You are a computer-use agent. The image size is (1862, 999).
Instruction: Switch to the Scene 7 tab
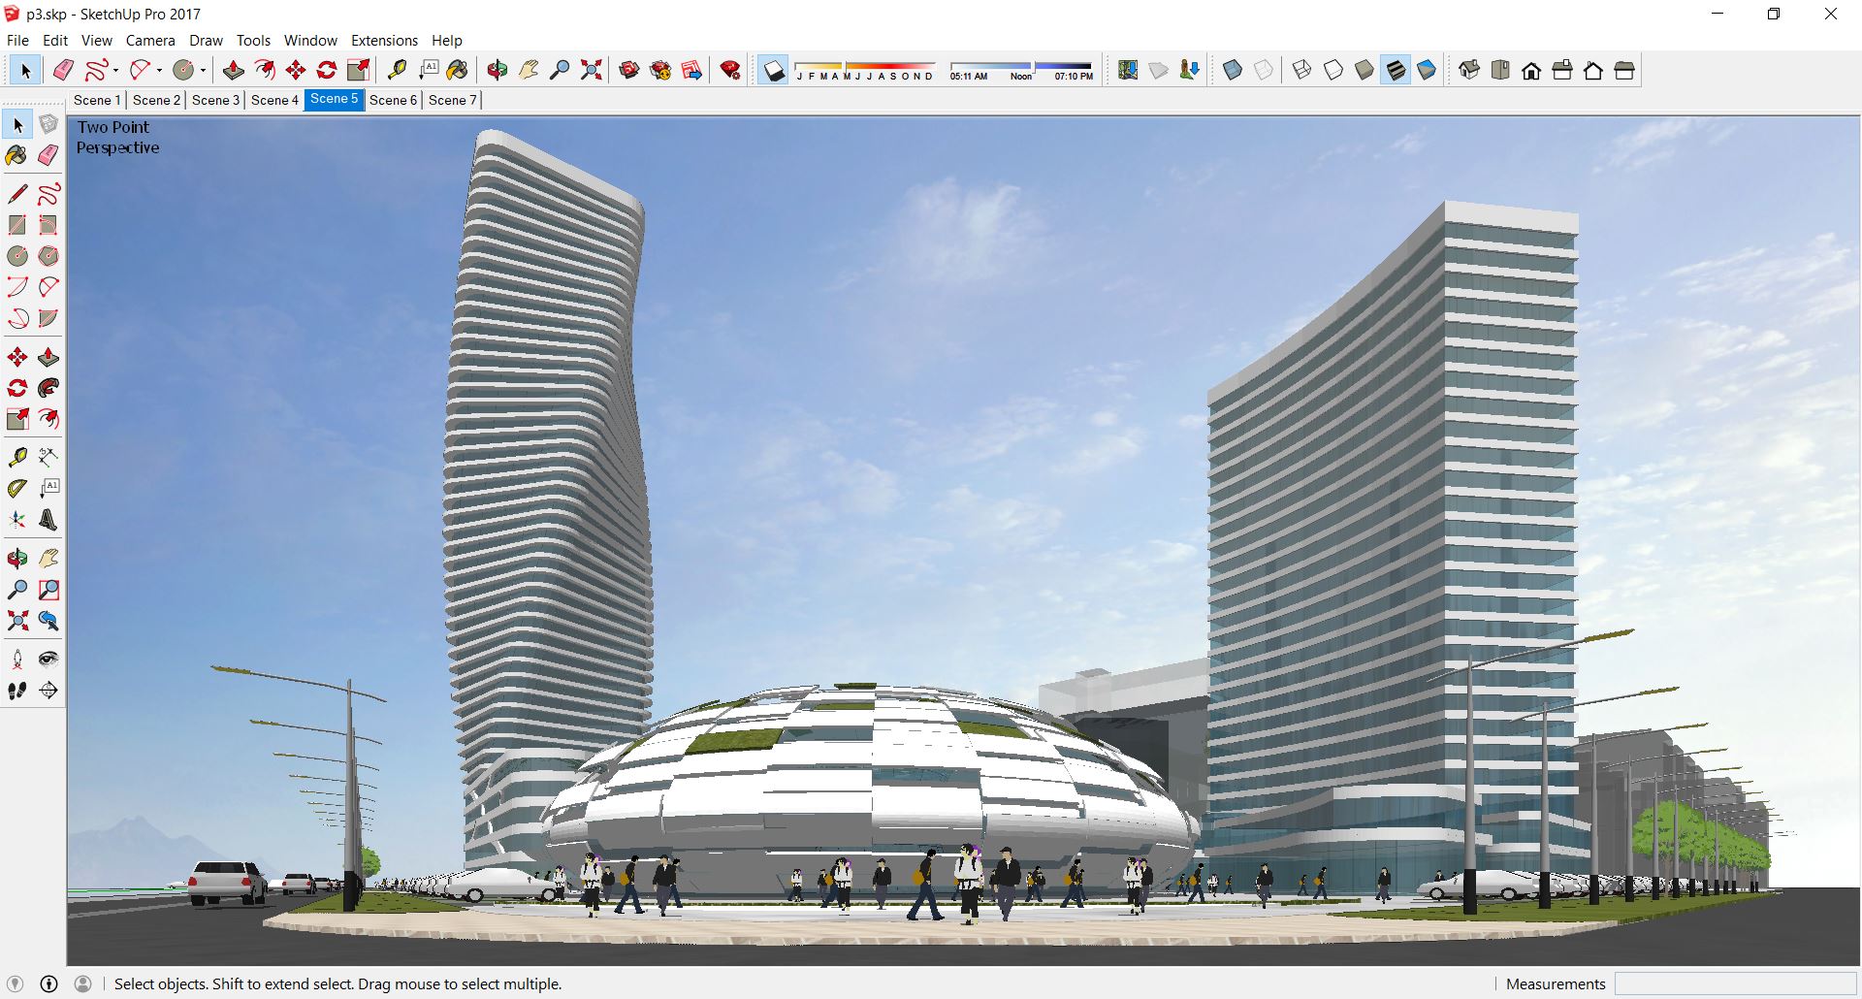pos(452,100)
